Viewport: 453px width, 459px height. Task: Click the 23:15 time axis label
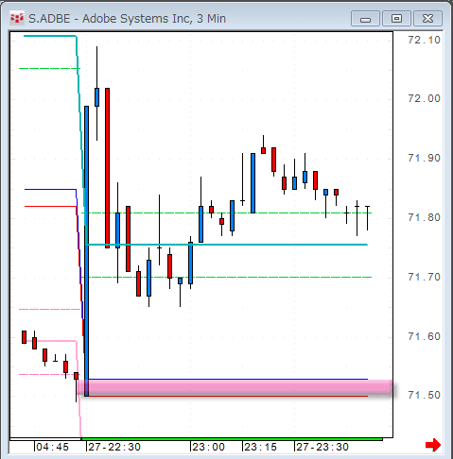[260, 447]
